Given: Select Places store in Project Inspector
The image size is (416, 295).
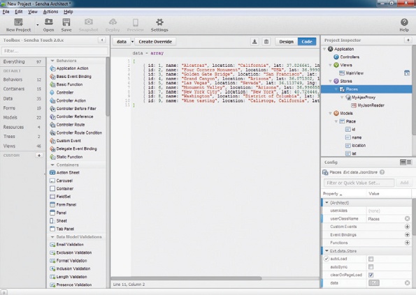Looking at the screenshot, I should tap(366, 89).
